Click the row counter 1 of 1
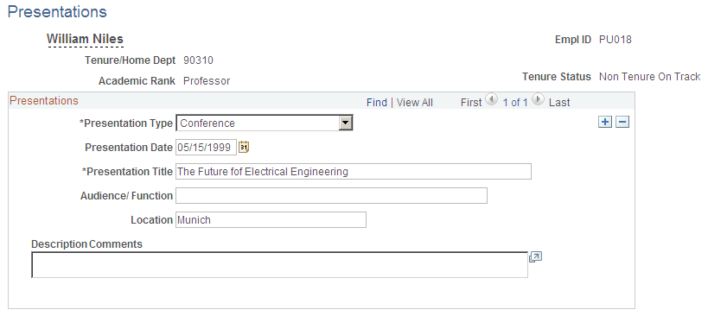This screenshot has width=708, height=316. pyautogui.click(x=515, y=103)
